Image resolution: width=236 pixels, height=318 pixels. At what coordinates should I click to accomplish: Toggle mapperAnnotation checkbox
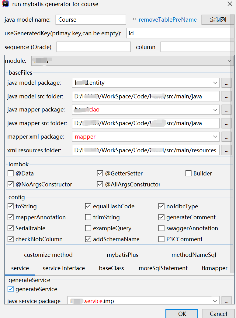click(x=11, y=217)
